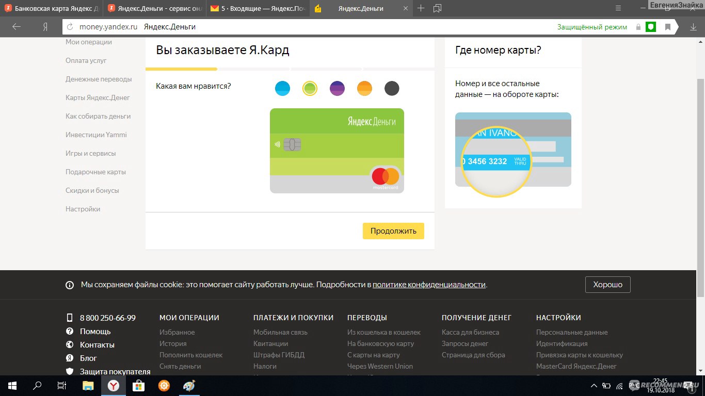Select the purple card color swatch
The width and height of the screenshot is (705, 396).
[337, 89]
